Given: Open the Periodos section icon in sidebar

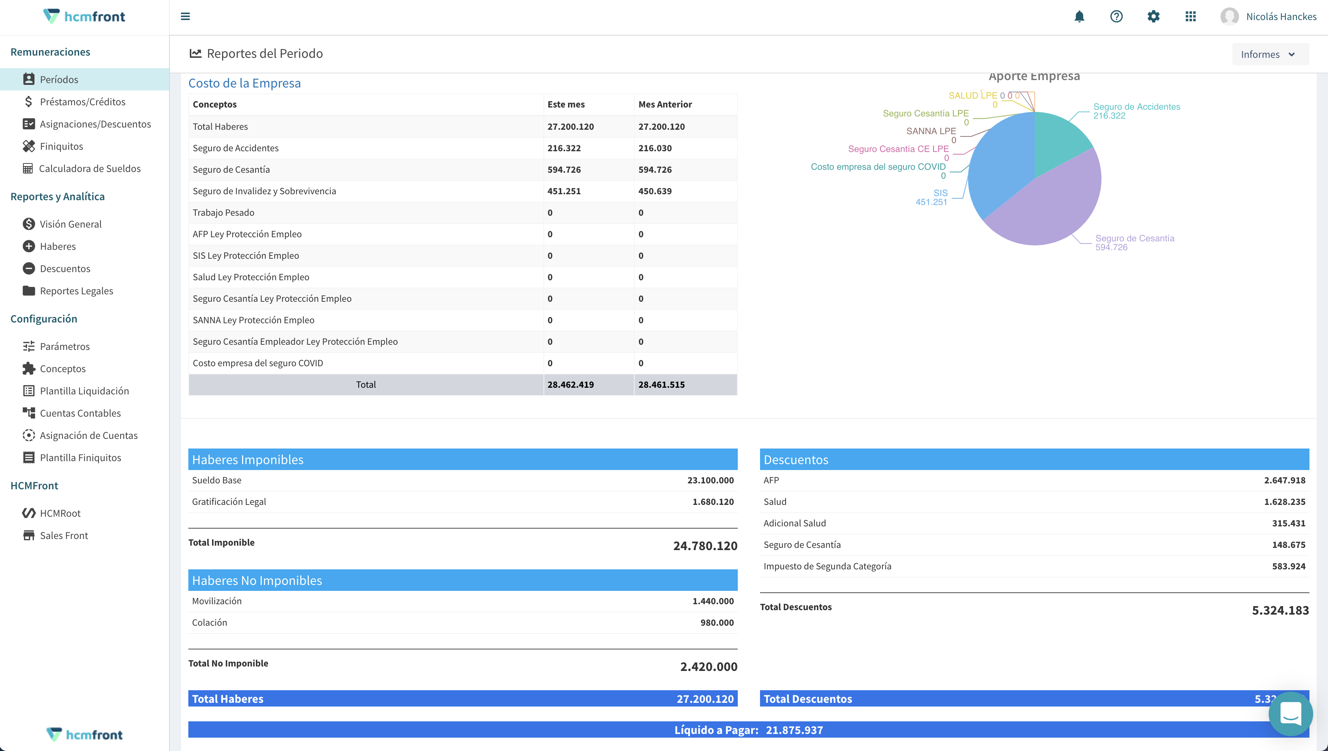Looking at the screenshot, I should pyautogui.click(x=29, y=79).
